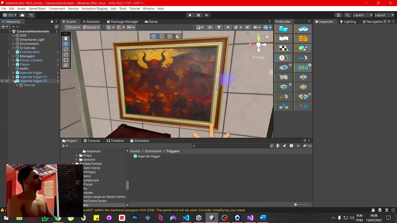Image resolution: width=397 pixels, height=223 pixels.
Task: Open Layers dropdown
Action: [x=363, y=15]
